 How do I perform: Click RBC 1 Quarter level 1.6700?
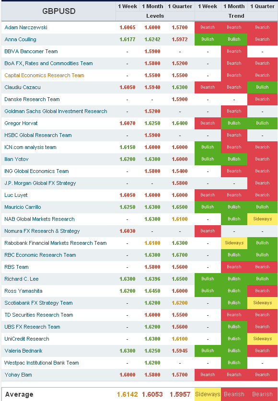(180, 255)
